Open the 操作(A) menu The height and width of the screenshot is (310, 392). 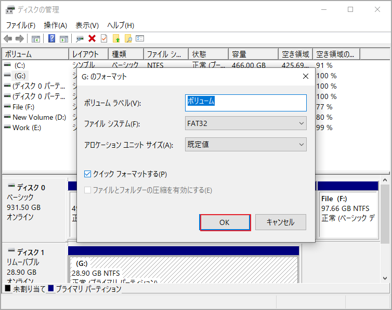[55, 25]
